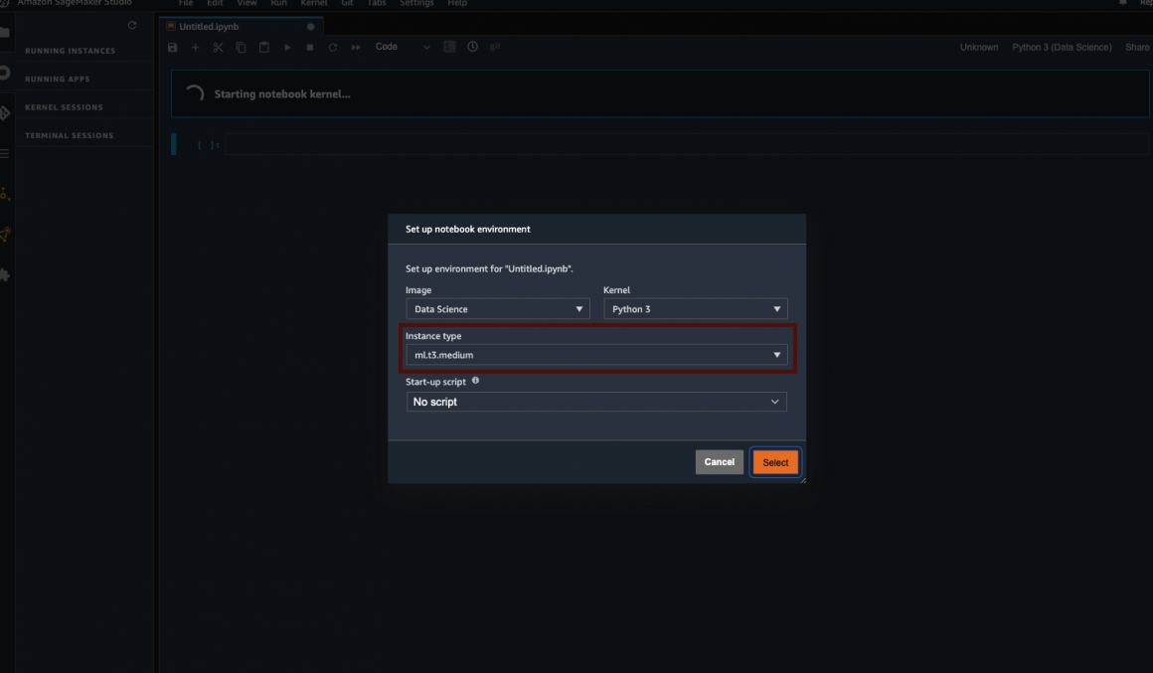Click the empty notebook code cell
The width and height of the screenshot is (1153, 673).
click(686, 145)
